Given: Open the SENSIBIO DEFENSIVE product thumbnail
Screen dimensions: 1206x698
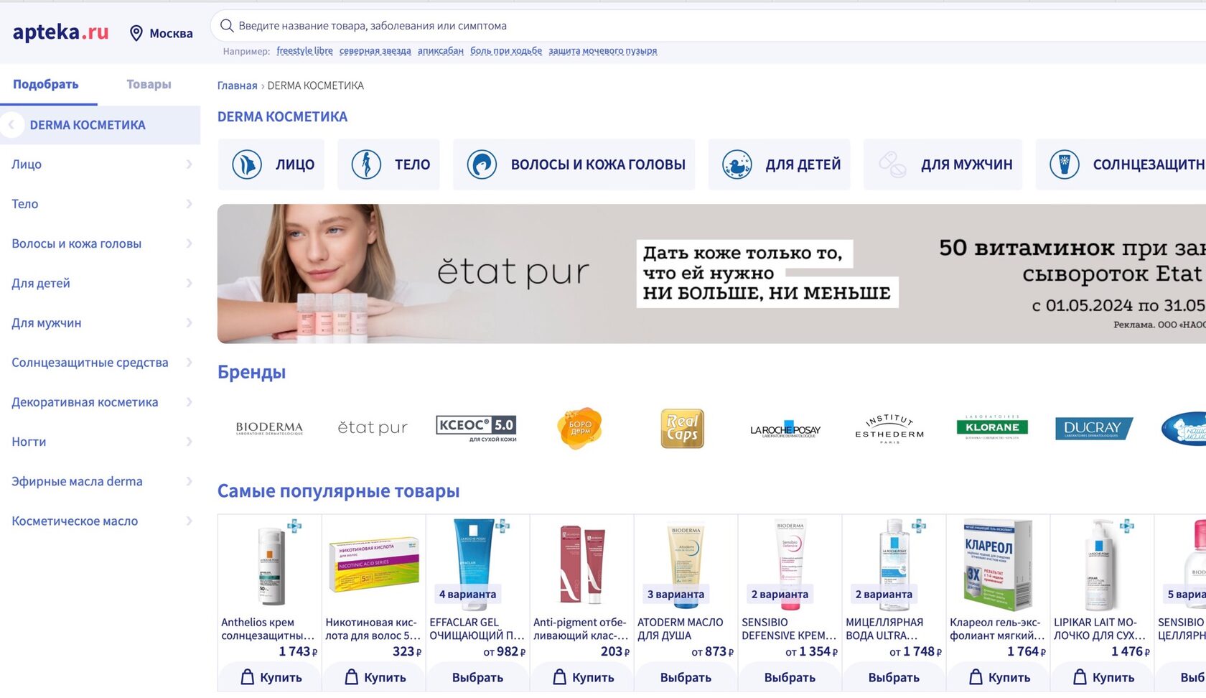Looking at the screenshot, I should [x=790, y=564].
